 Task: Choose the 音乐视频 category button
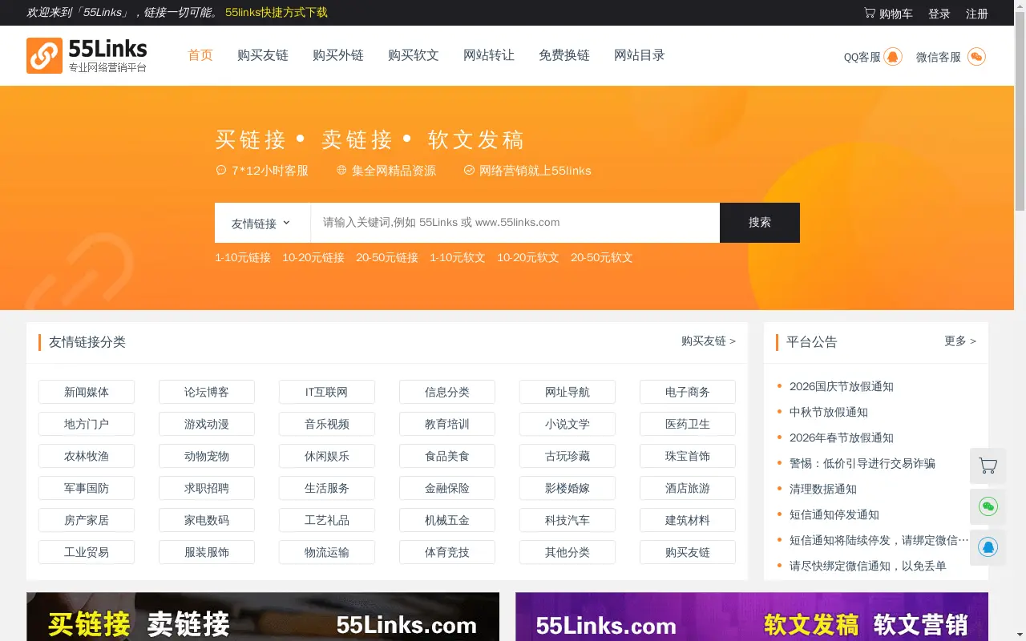click(327, 424)
